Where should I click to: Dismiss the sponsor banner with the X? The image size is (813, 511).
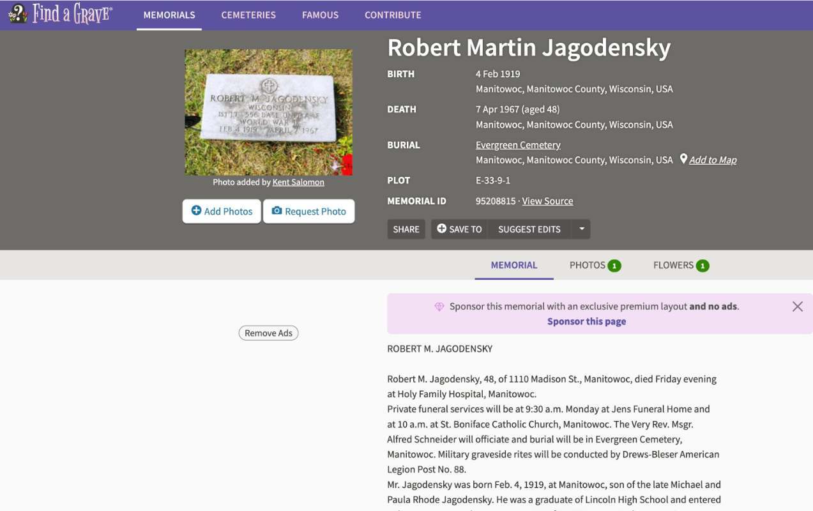[798, 307]
